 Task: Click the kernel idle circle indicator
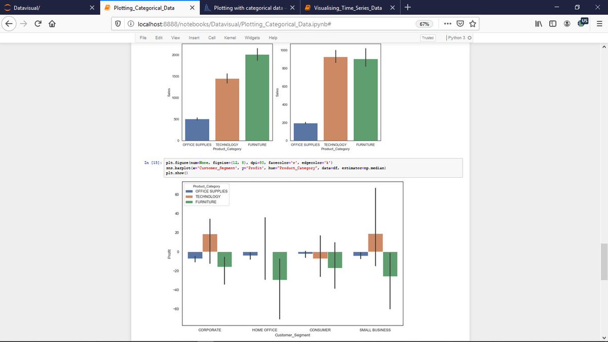click(470, 38)
